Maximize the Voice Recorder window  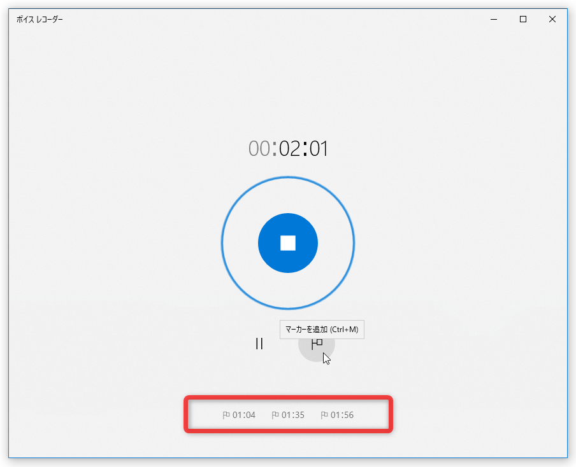coord(523,19)
